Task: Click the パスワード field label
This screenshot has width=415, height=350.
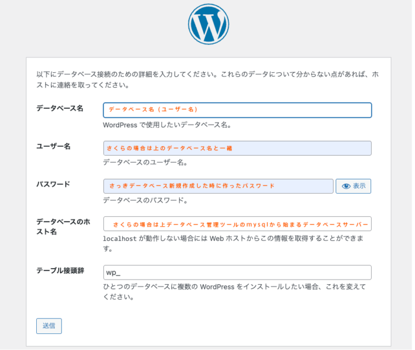Action: pyautogui.click(x=53, y=184)
